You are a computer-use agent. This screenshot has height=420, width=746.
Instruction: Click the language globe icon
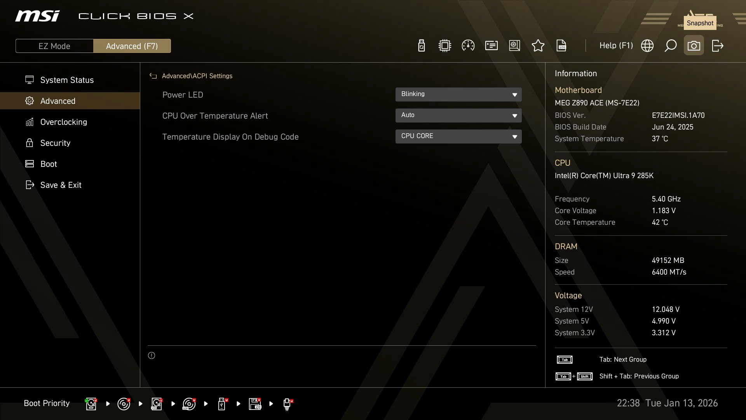pos(647,46)
